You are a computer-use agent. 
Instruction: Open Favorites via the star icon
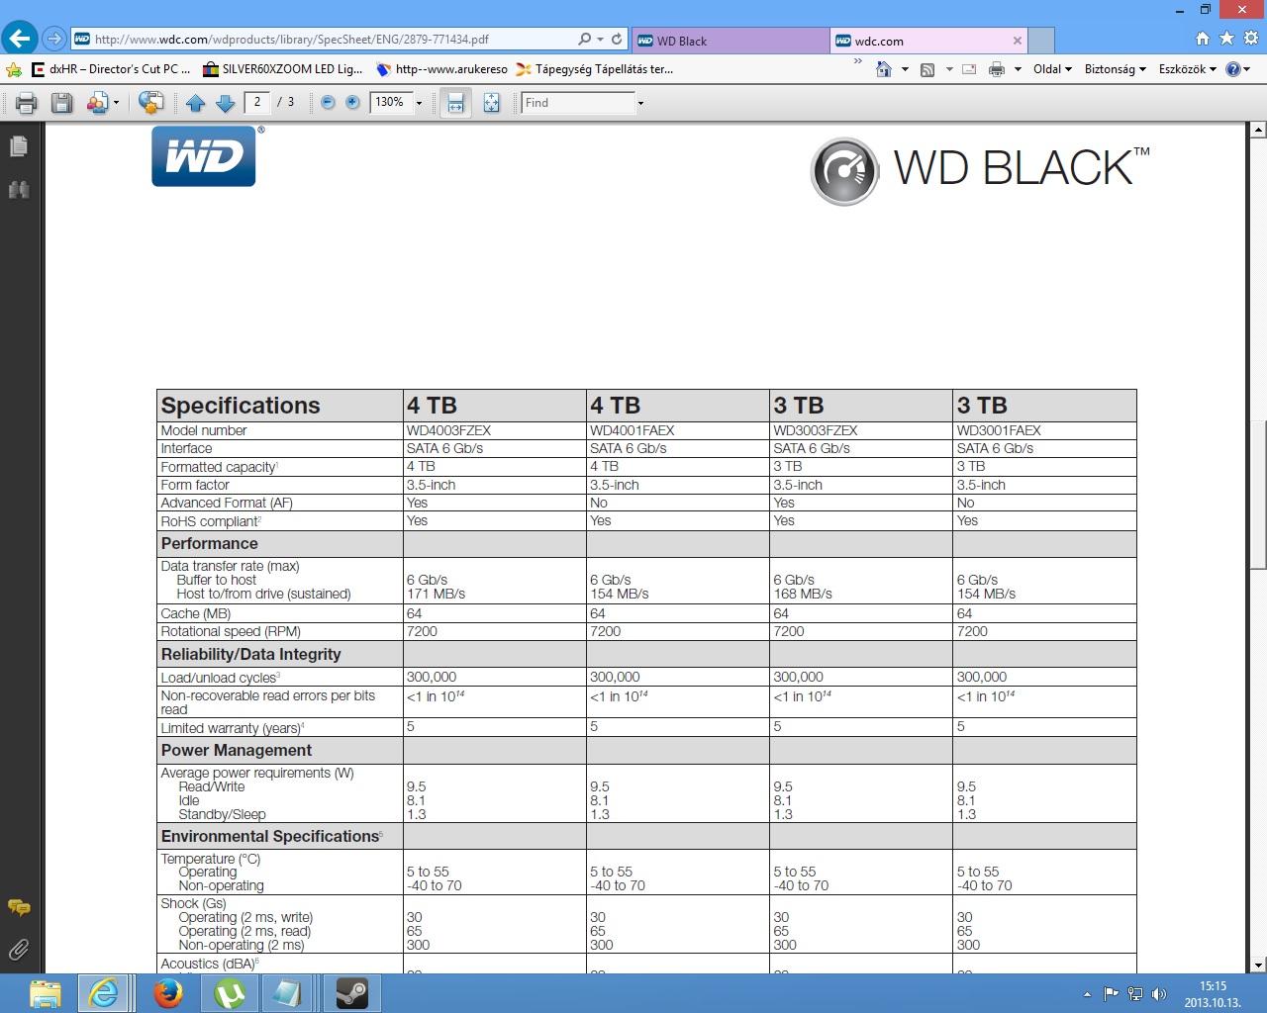tap(1226, 39)
